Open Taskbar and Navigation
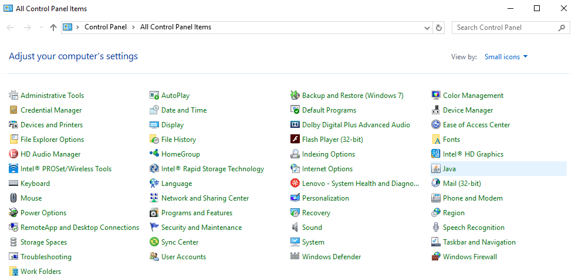 479,242
